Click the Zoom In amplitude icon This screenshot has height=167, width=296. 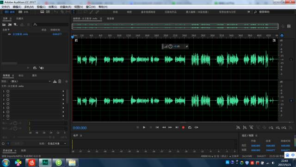238,128
